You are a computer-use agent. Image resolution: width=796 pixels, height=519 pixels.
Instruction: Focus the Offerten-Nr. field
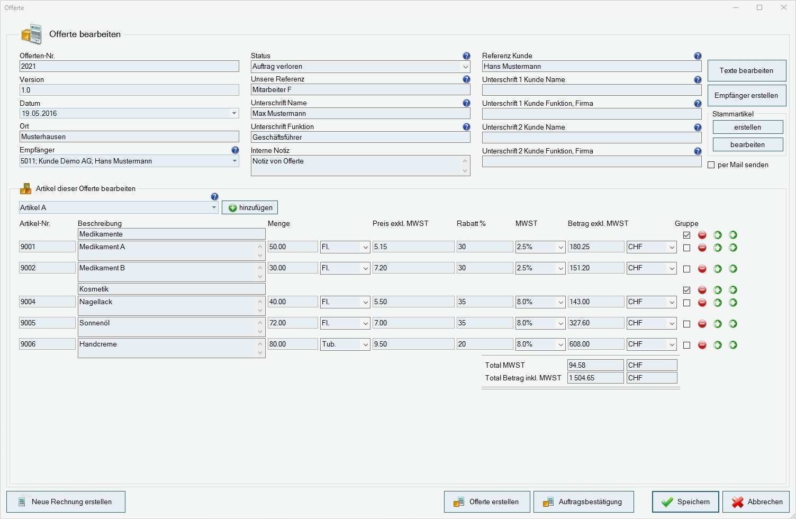click(x=129, y=66)
